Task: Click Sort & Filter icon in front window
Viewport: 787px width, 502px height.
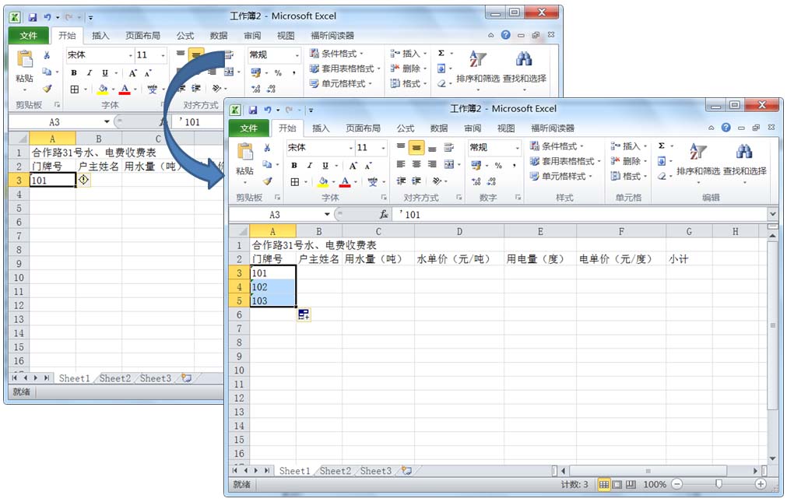Action: click(698, 153)
